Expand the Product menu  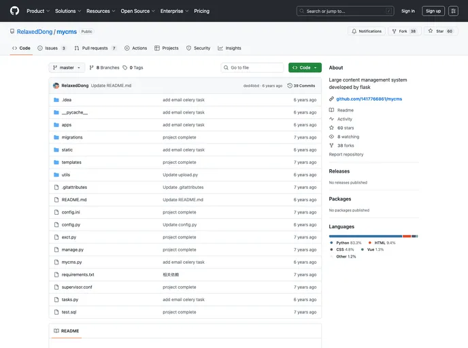(38, 11)
